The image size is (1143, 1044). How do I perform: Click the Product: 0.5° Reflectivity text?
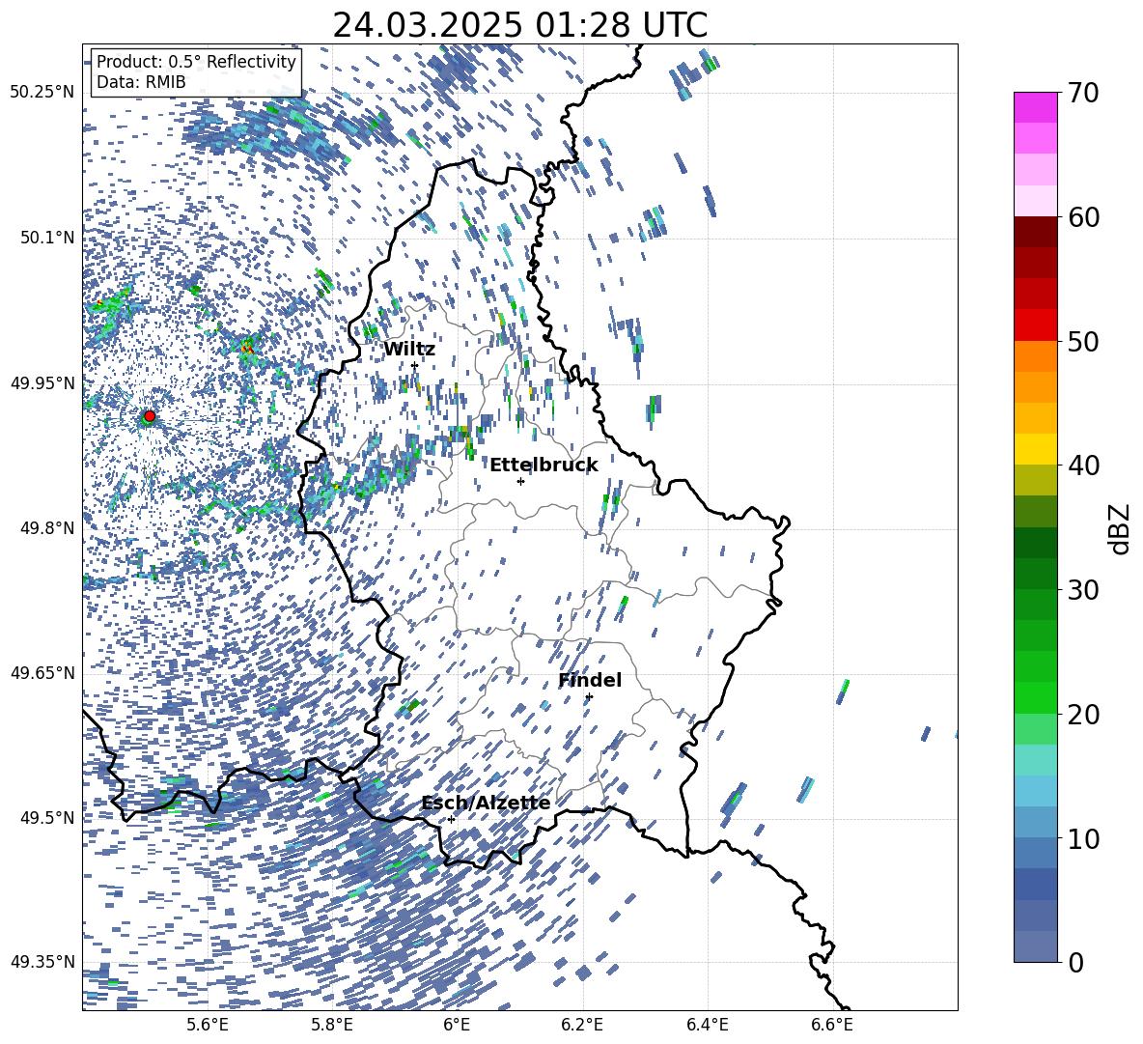[x=196, y=62]
